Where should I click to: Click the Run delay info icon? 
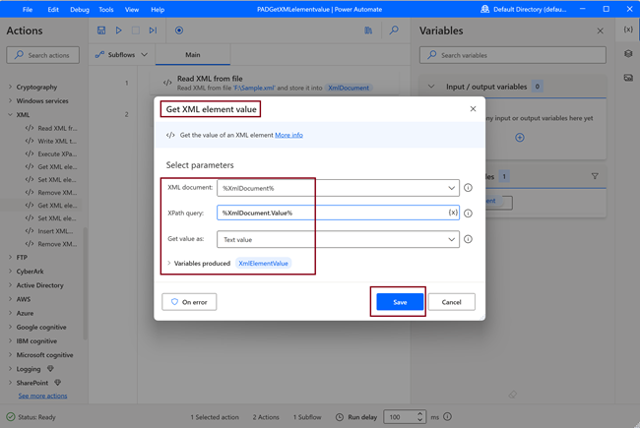[x=447, y=416]
